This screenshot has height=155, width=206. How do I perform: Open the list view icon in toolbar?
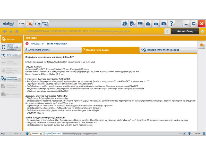[x=140, y=24]
